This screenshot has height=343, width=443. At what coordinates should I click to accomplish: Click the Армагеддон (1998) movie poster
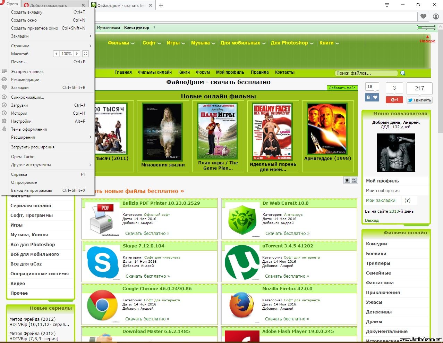coord(327,129)
